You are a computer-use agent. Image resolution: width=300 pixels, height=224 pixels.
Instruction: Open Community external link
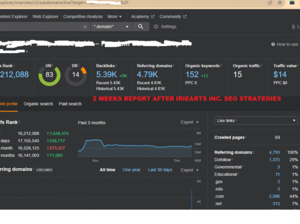click(173, 16)
